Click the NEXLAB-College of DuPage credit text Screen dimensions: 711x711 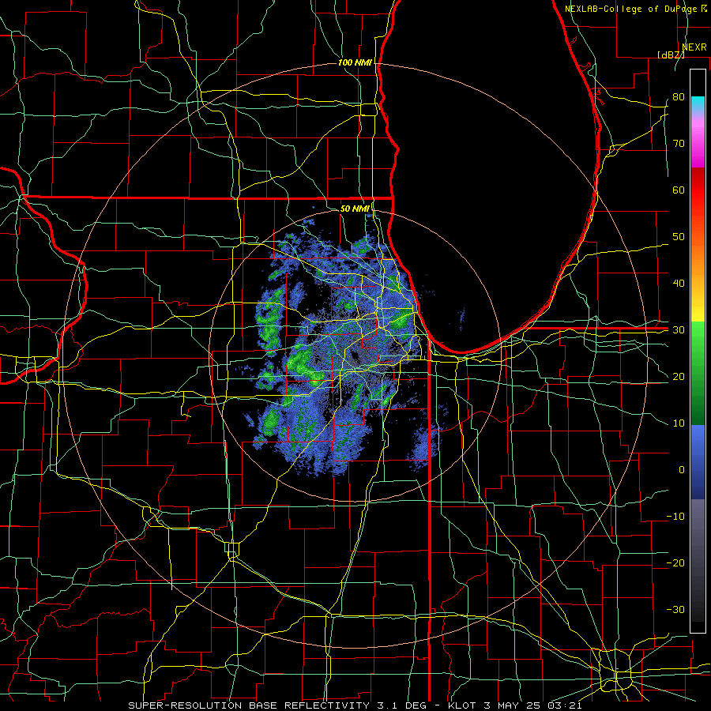630,9
